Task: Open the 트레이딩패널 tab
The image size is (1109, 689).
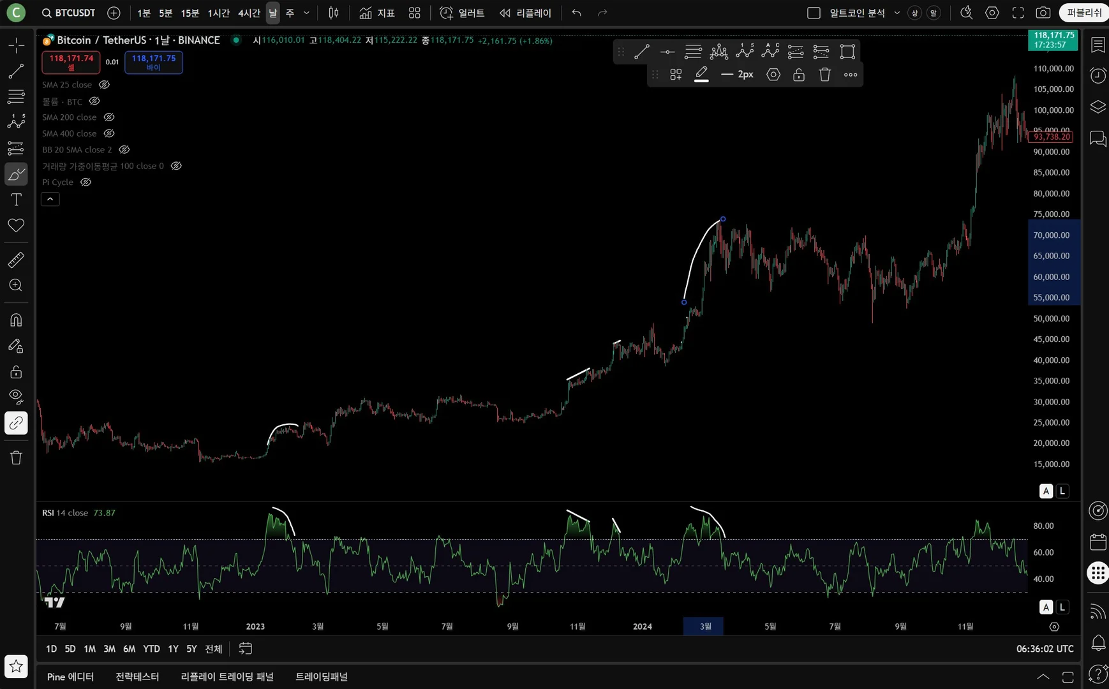Action: [x=322, y=677]
